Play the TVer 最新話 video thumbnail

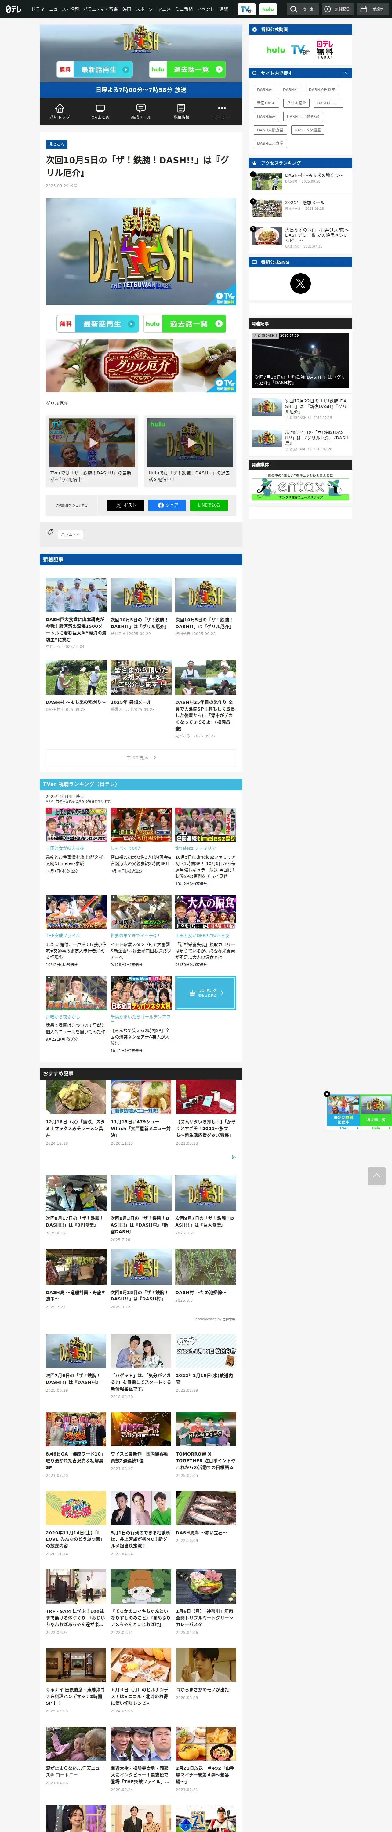(x=92, y=442)
